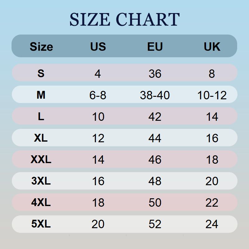The width and height of the screenshot is (249, 249).
Task: Select the M size row label
Action: [41, 95]
